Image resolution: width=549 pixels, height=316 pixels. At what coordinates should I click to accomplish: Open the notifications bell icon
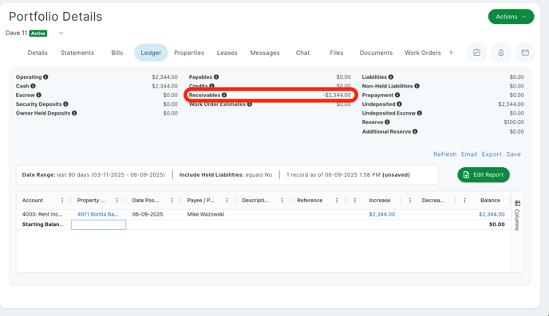[500, 53]
